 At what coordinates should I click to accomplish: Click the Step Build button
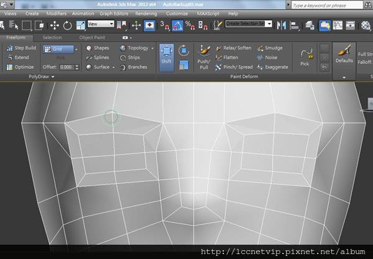21,48
